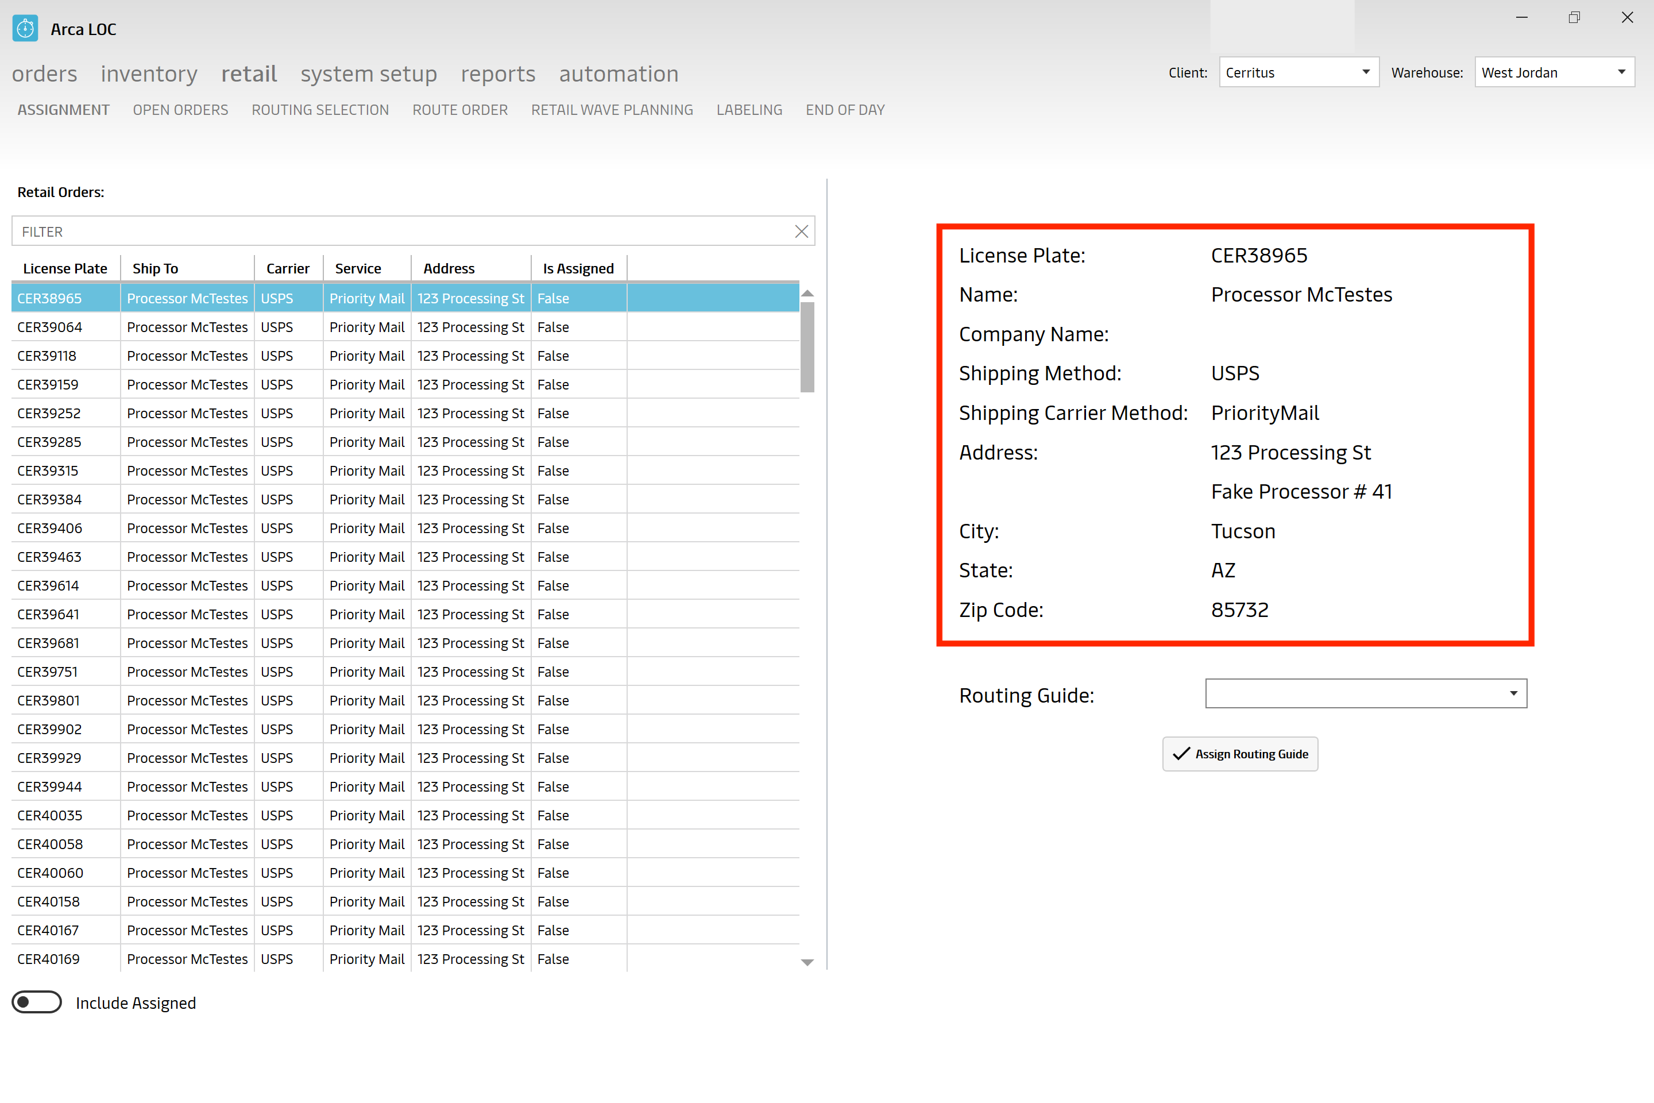Select order row CER39944
This screenshot has height=1103, width=1654.
(x=405, y=786)
